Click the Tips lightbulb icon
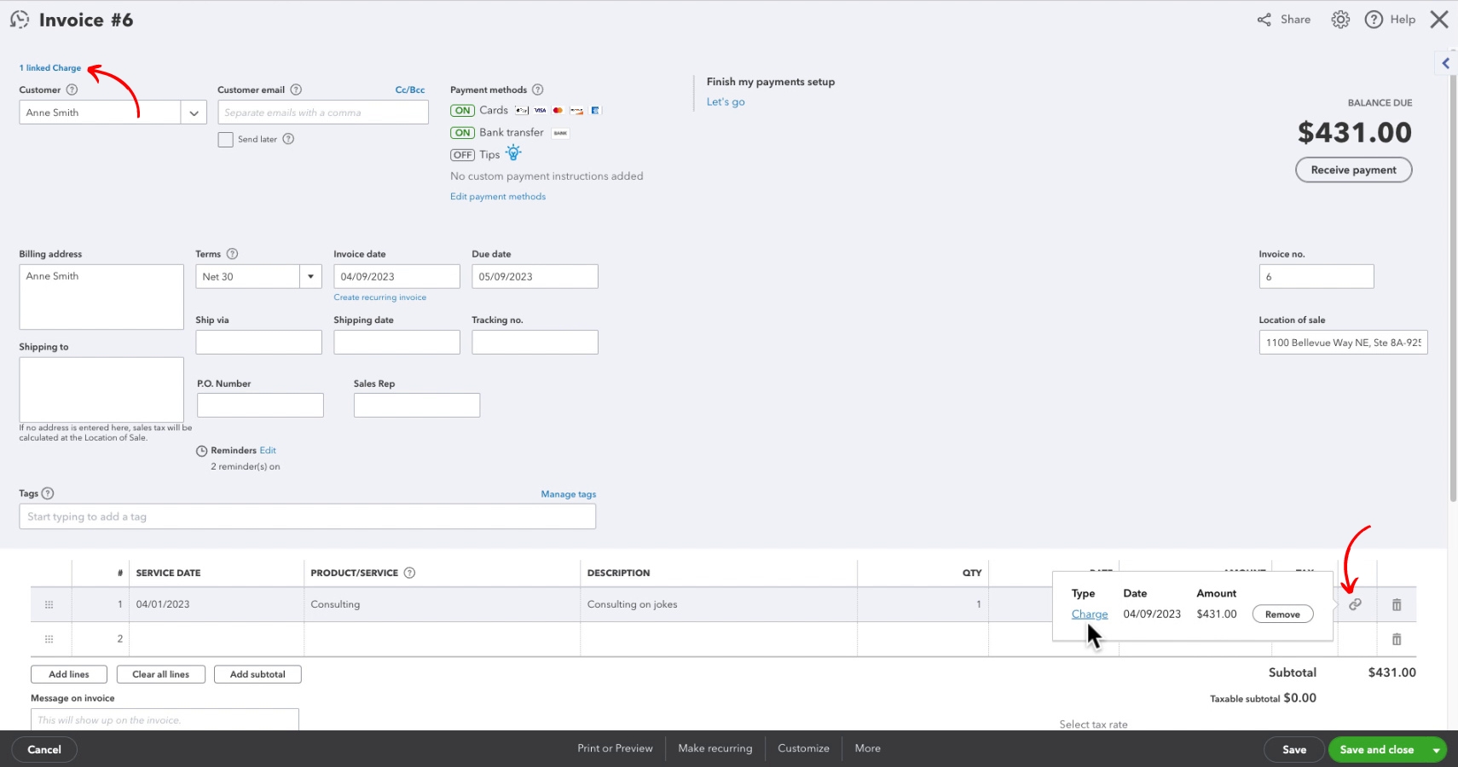1458x767 pixels. 513,153
